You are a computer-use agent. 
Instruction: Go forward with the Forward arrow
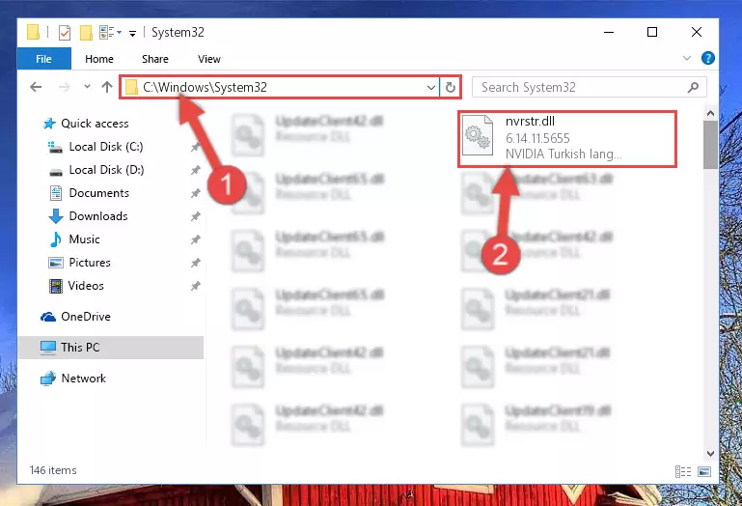pyautogui.click(x=65, y=87)
